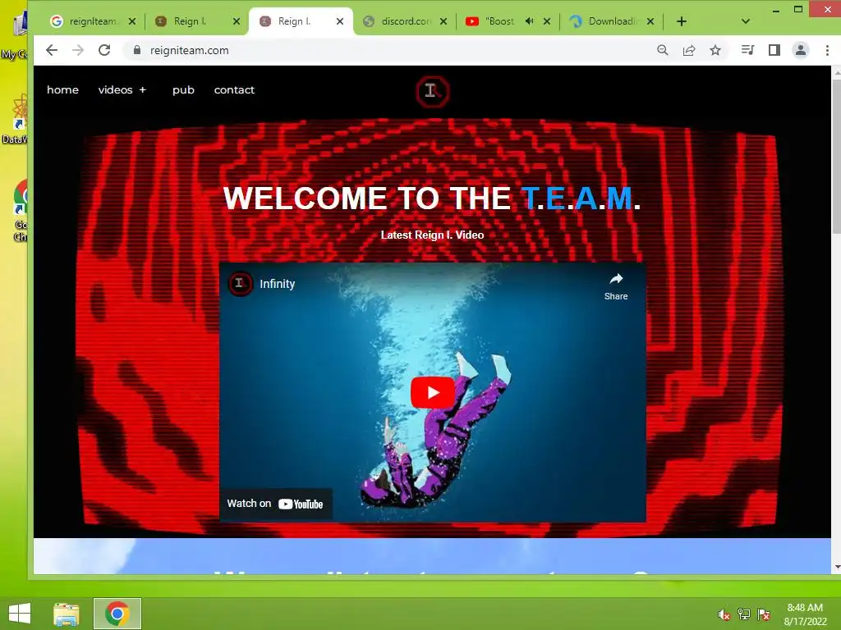This screenshot has height=630, width=841.
Task: Open the contact nav link
Action: 234,90
